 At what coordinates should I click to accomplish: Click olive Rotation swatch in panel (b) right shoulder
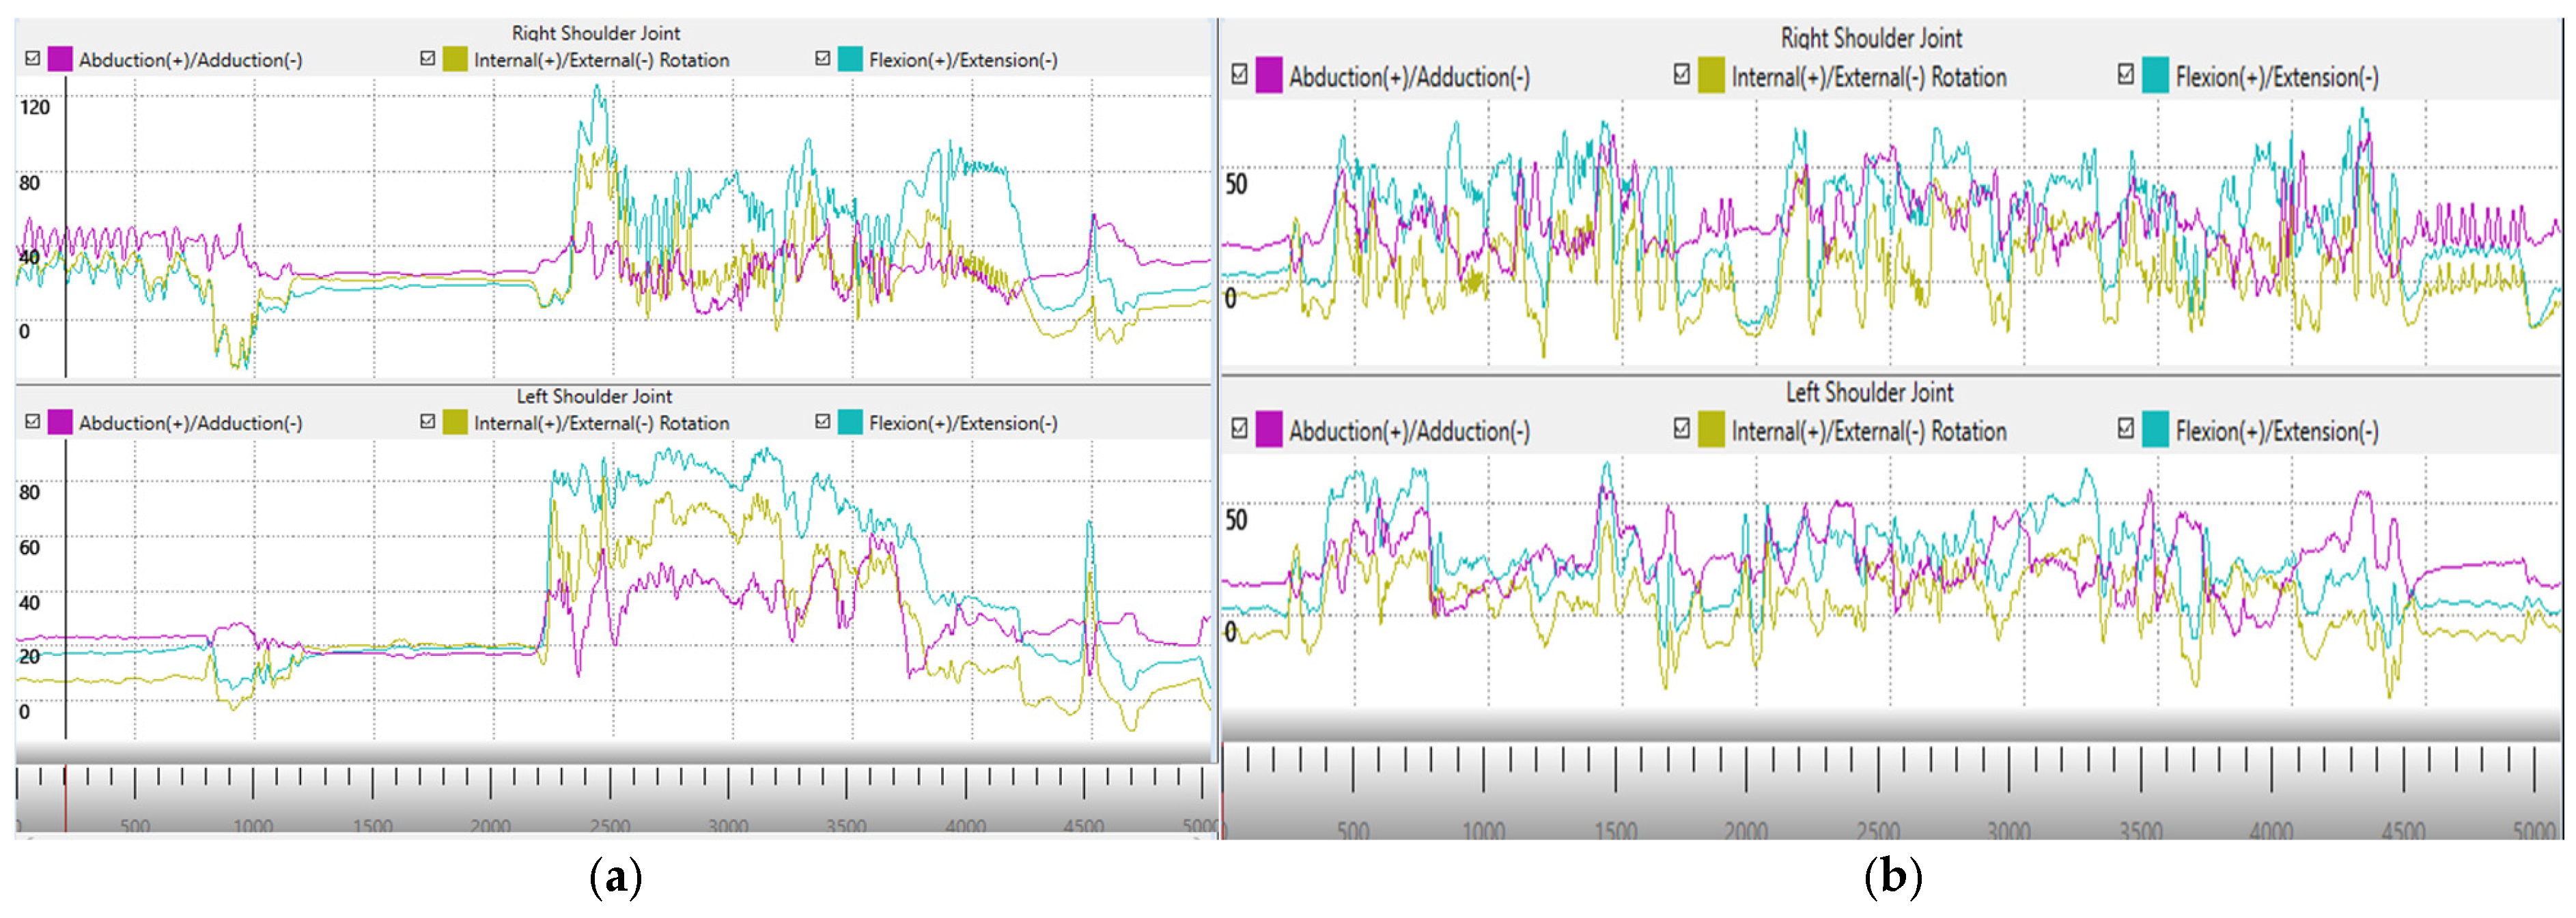pos(1711,75)
